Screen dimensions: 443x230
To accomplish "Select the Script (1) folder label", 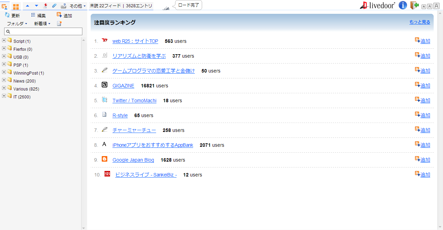I will tap(22, 41).
